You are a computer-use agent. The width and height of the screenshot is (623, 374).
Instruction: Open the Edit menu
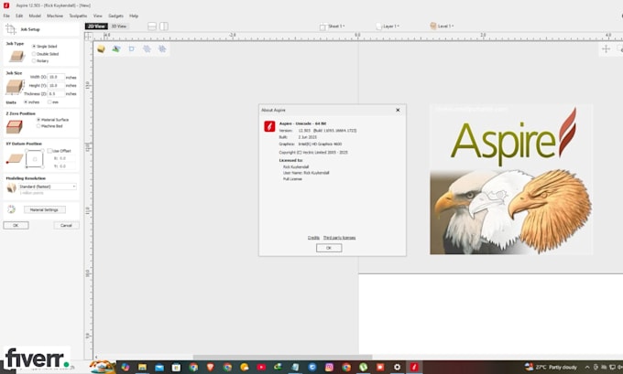coord(19,16)
